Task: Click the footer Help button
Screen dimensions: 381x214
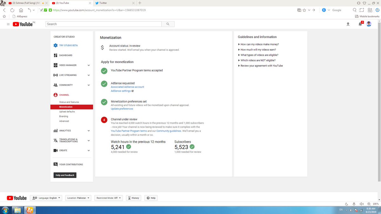Action: 151,198
